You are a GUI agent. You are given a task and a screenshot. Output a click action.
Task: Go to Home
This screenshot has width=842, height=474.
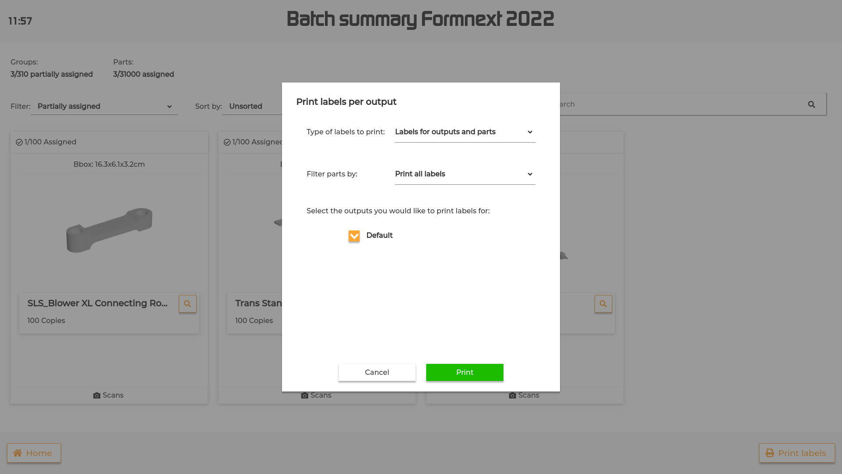[x=34, y=453]
